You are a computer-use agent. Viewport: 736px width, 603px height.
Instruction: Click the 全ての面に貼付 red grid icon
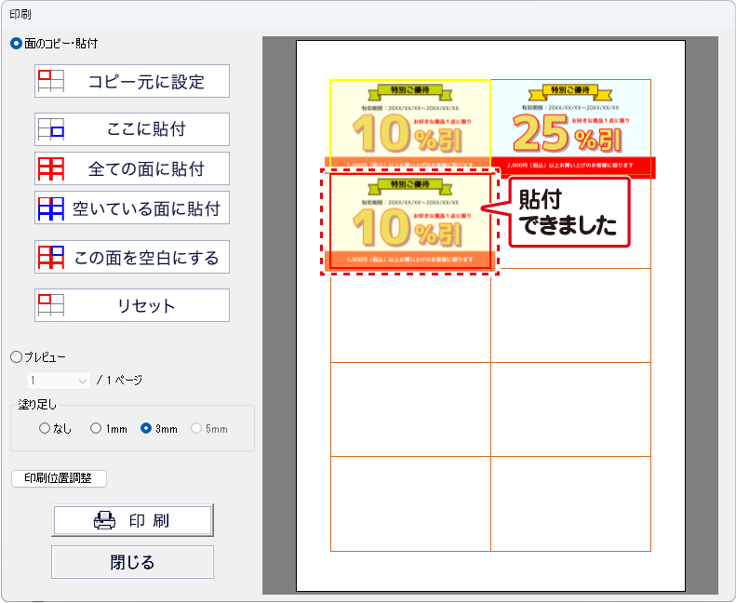pyautogui.click(x=50, y=169)
